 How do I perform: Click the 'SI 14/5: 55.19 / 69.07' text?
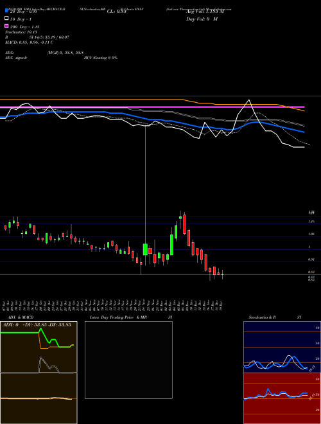click(49, 37)
